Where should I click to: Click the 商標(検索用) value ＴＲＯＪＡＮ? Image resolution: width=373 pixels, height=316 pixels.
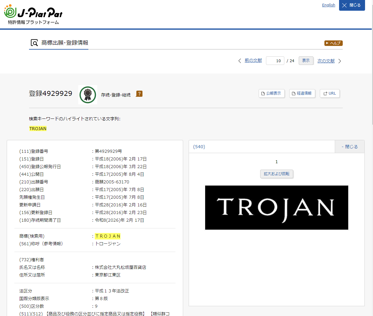coord(108,236)
